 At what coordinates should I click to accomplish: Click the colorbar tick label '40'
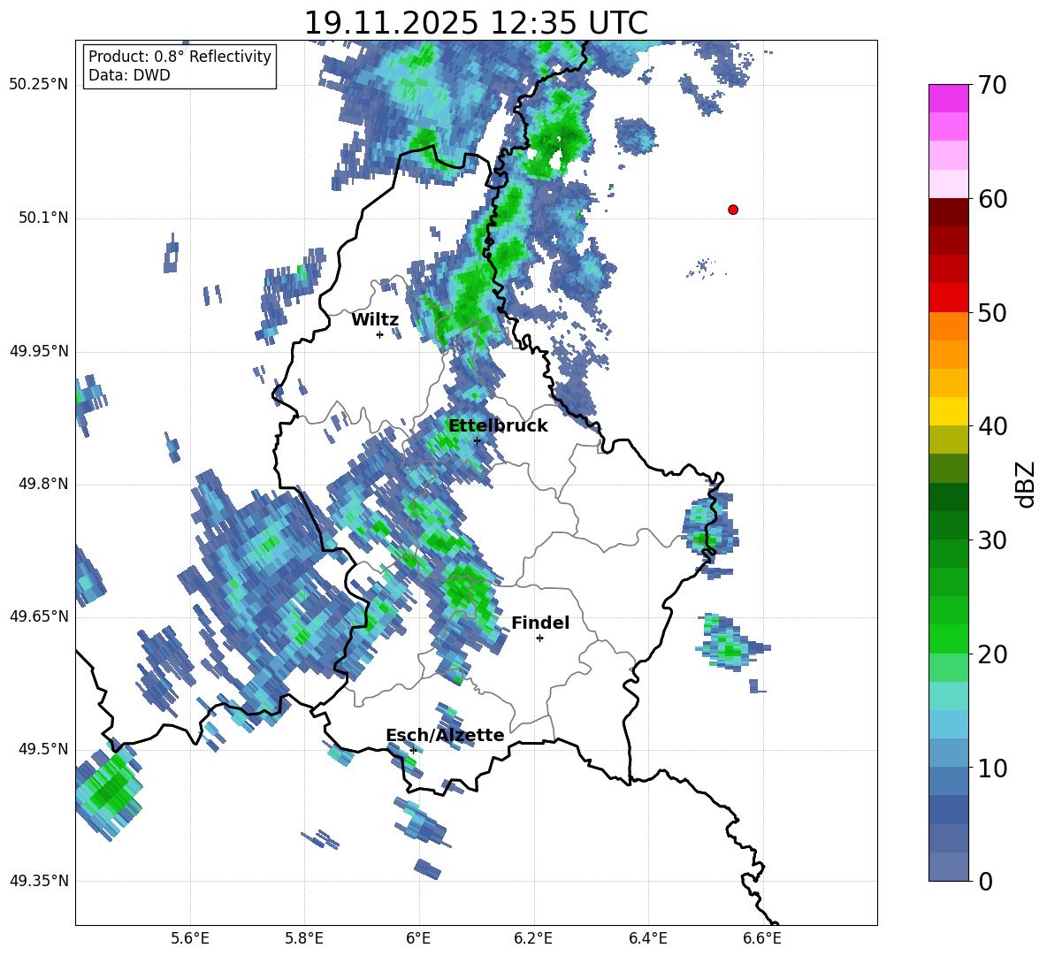(992, 426)
